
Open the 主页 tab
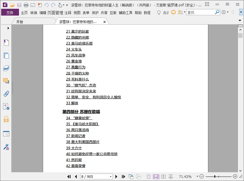pyautogui.click(x=24, y=13)
